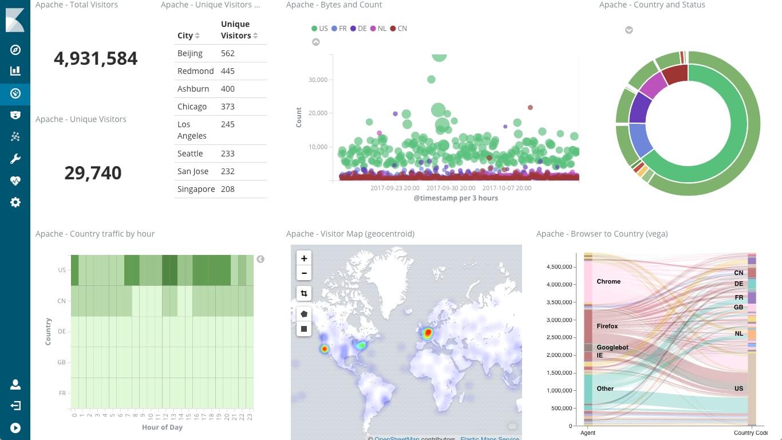This screenshot has height=440, width=782.
Task: Collapse the Bytes and Count legend chevron
Action: point(316,42)
